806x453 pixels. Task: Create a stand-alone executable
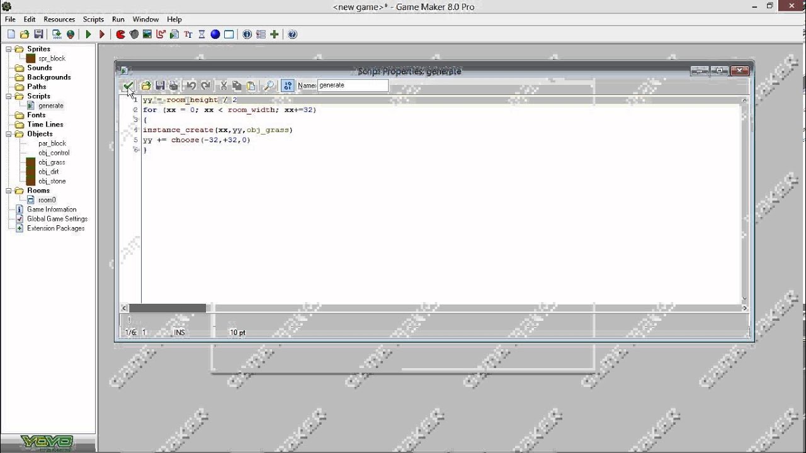(x=57, y=35)
